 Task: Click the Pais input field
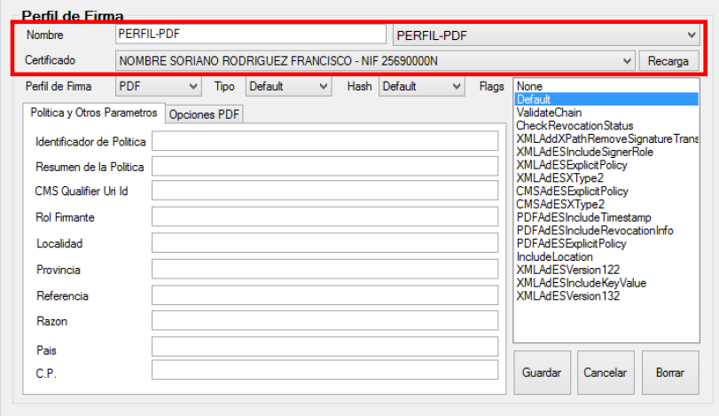point(324,347)
